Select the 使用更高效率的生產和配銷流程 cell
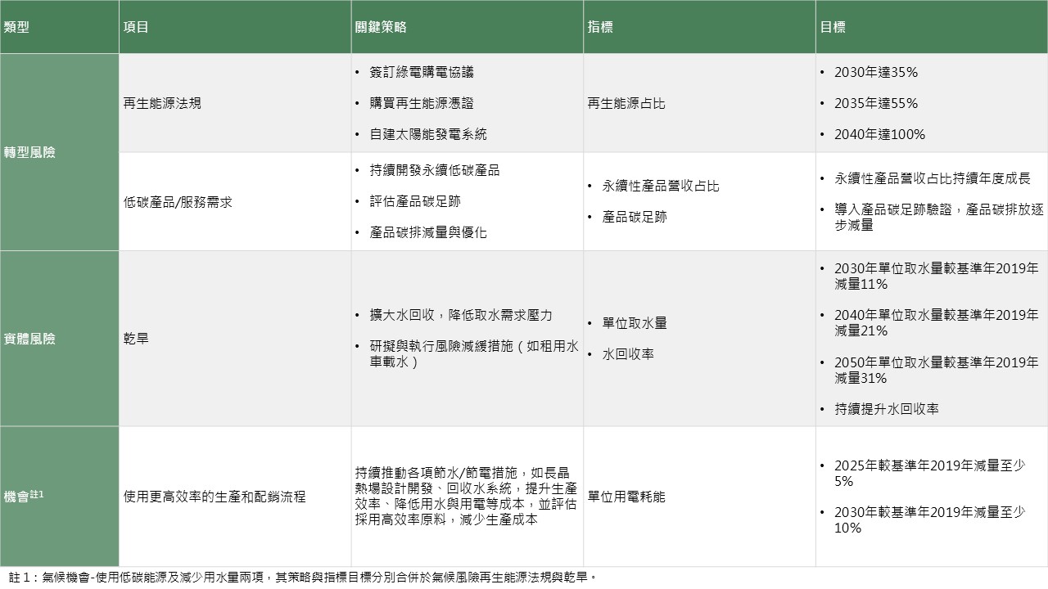1048x589 pixels. (x=215, y=497)
